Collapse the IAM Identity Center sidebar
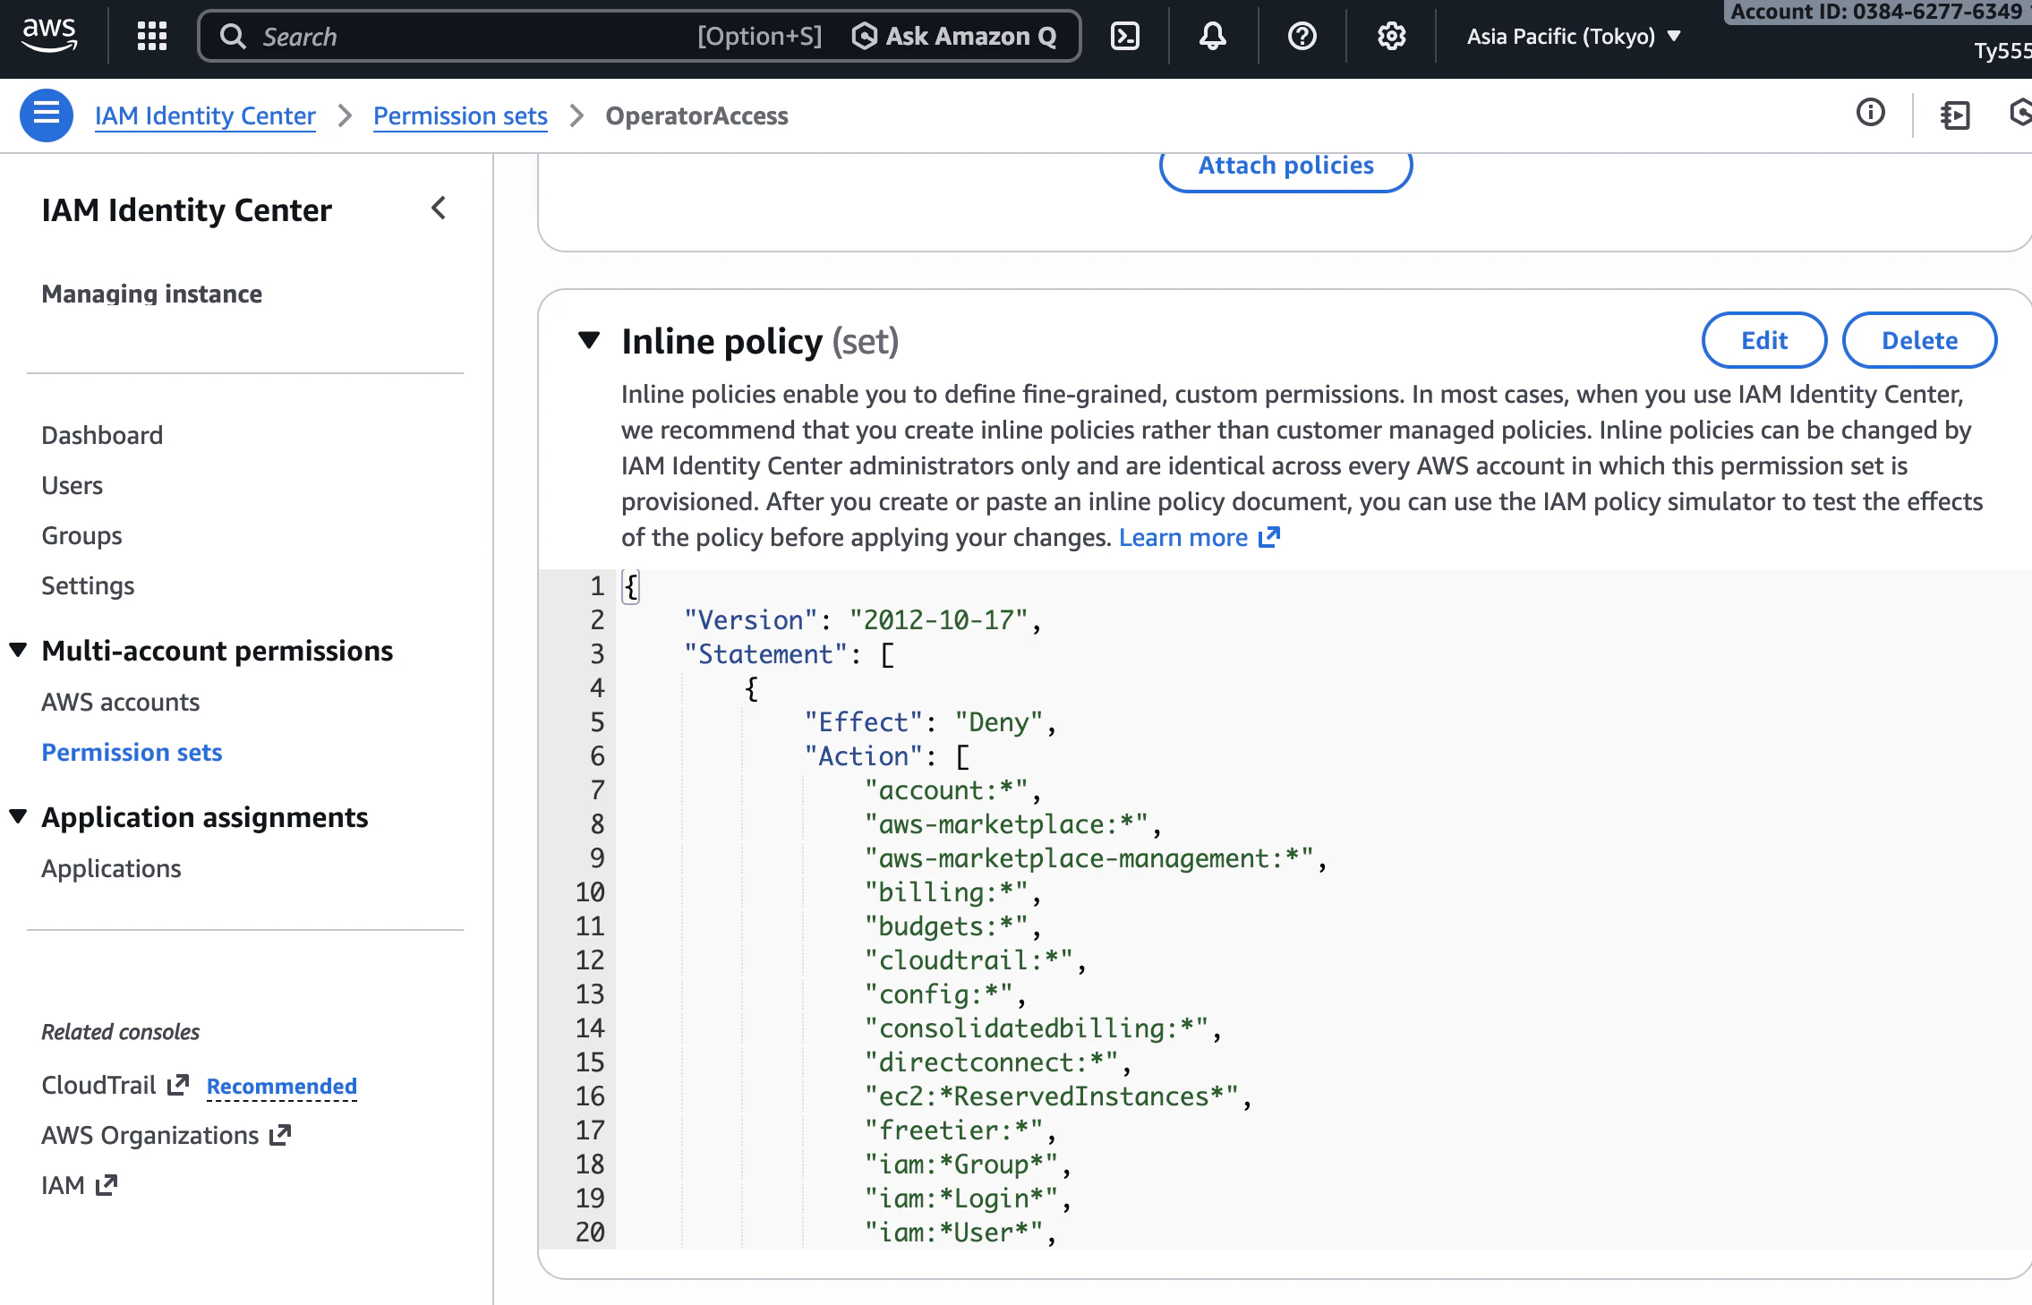Image resolution: width=2032 pixels, height=1305 pixels. pos(439,209)
